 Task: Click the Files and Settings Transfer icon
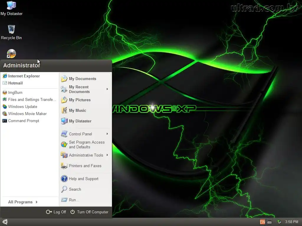click(5, 99)
